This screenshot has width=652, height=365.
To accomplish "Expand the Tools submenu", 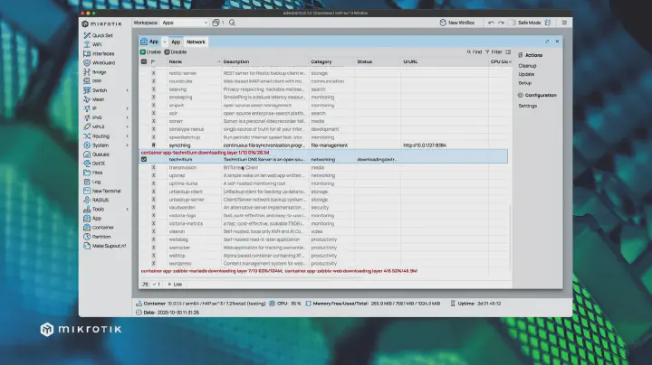I will (x=128, y=209).
